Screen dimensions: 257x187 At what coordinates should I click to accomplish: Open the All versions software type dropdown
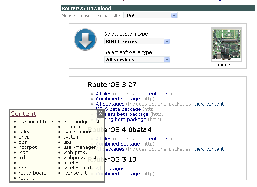tap(137, 60)
